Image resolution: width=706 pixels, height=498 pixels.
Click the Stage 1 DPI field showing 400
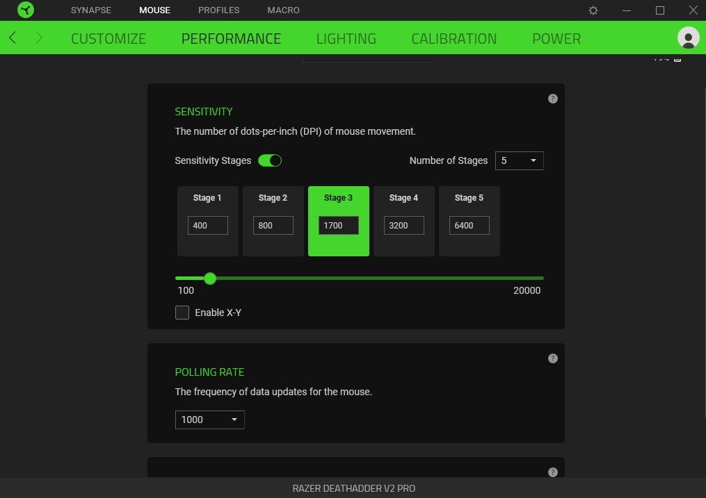pos(207,225)
